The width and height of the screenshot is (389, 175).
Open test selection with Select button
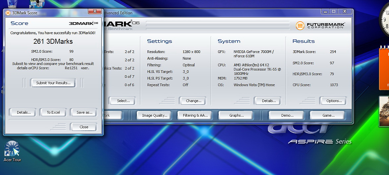click(123, 101)
